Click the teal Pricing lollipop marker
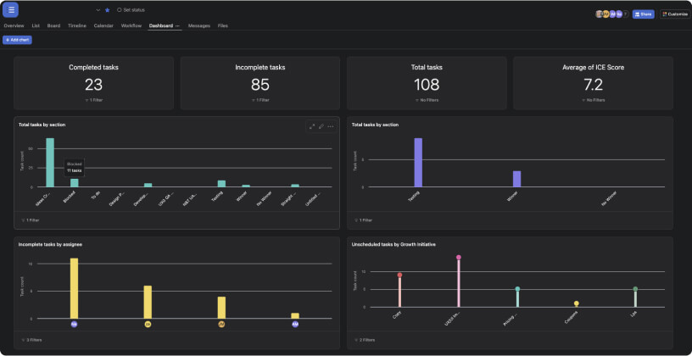Screen dimensions: 692x356 point(517,289)
